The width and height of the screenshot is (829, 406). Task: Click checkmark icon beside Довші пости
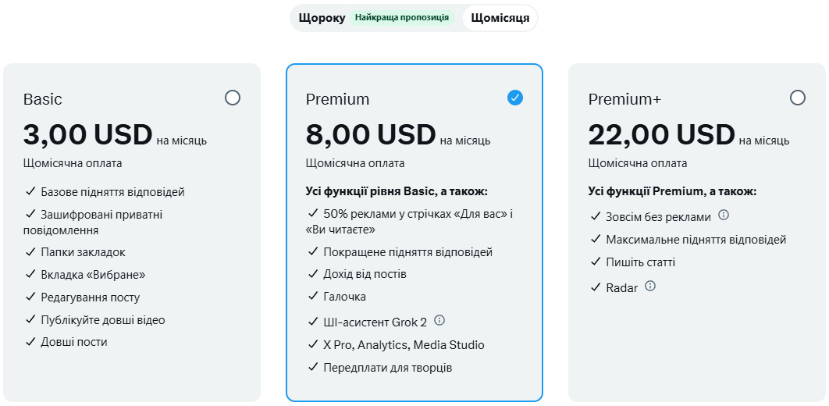[30, 342]
